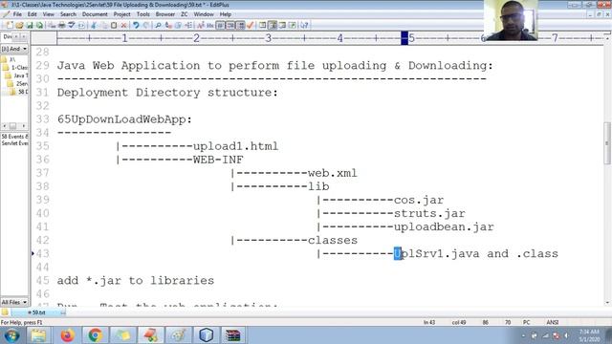The height and width of the screenshot is (344, 612).
Task: Open the Browser menu
Action: (165, 14)
